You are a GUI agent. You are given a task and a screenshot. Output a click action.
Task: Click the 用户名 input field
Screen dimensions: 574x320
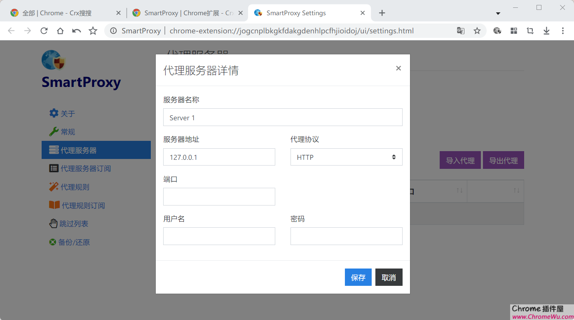point(219,236)
